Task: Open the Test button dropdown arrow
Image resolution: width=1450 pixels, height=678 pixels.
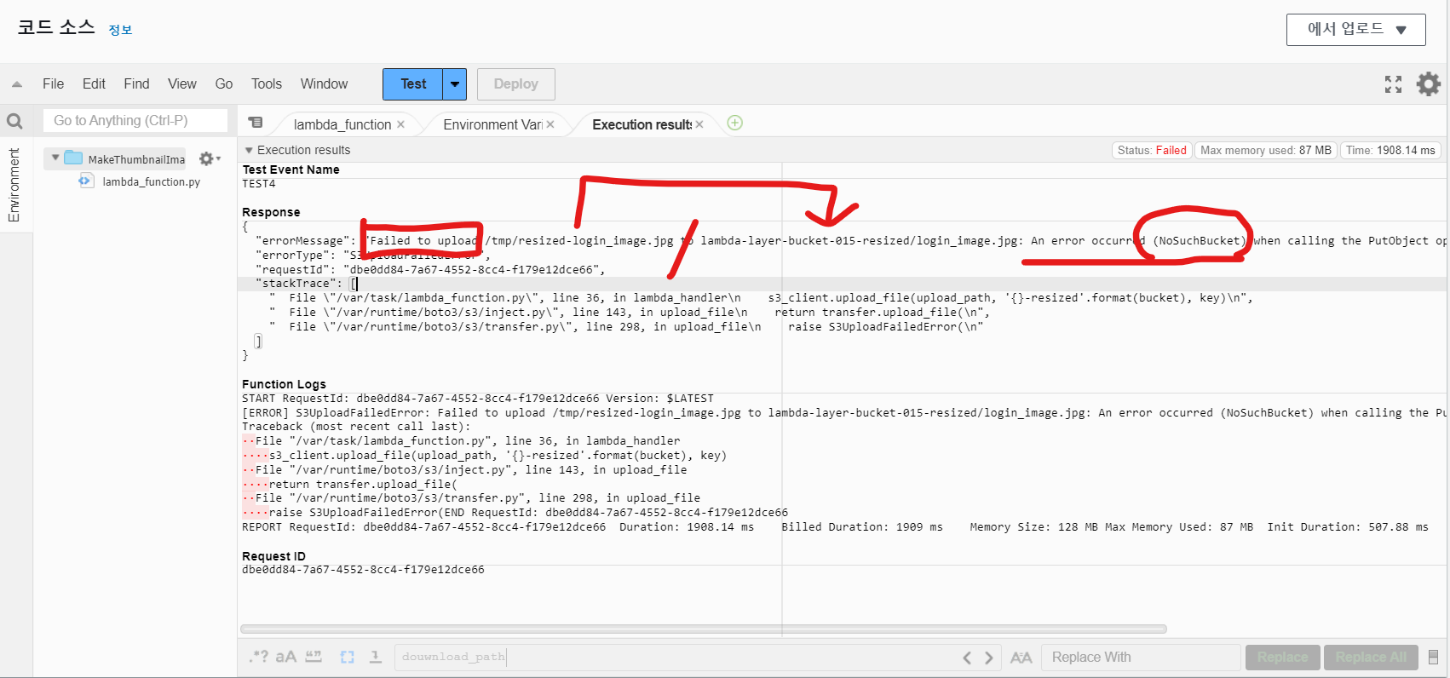Action: [x=455, y=84]
